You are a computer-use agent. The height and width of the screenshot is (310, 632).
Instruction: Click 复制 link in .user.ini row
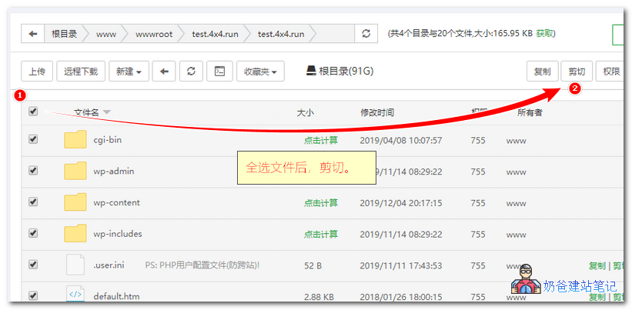[x=597, y=265]
